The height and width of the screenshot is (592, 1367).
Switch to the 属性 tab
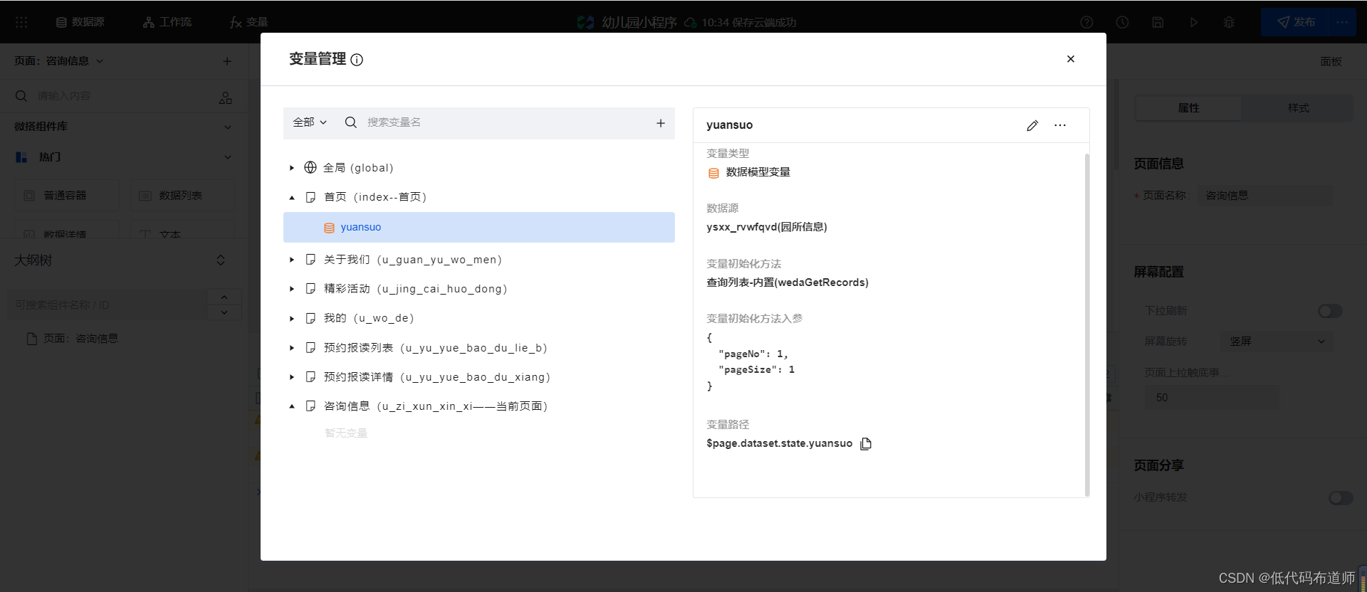(1188, 108)
